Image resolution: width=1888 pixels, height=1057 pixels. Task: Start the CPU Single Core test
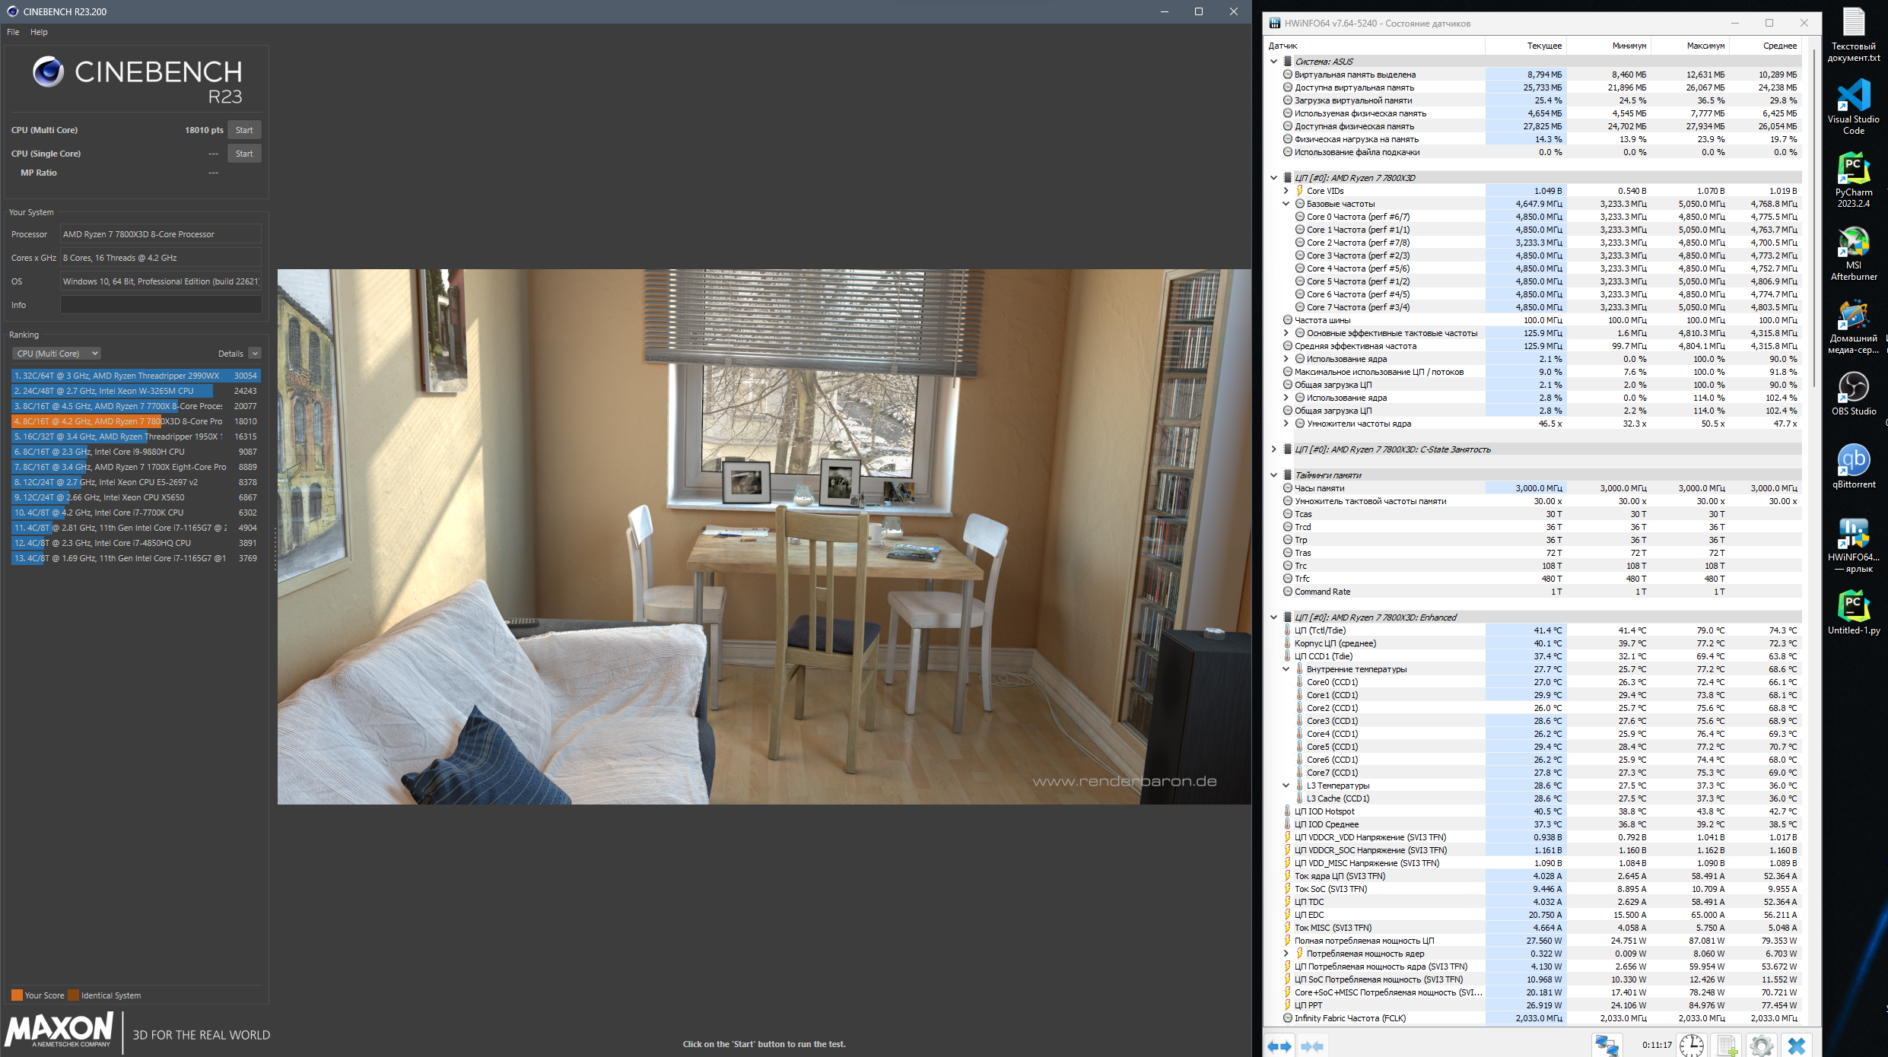click(244, 154)
